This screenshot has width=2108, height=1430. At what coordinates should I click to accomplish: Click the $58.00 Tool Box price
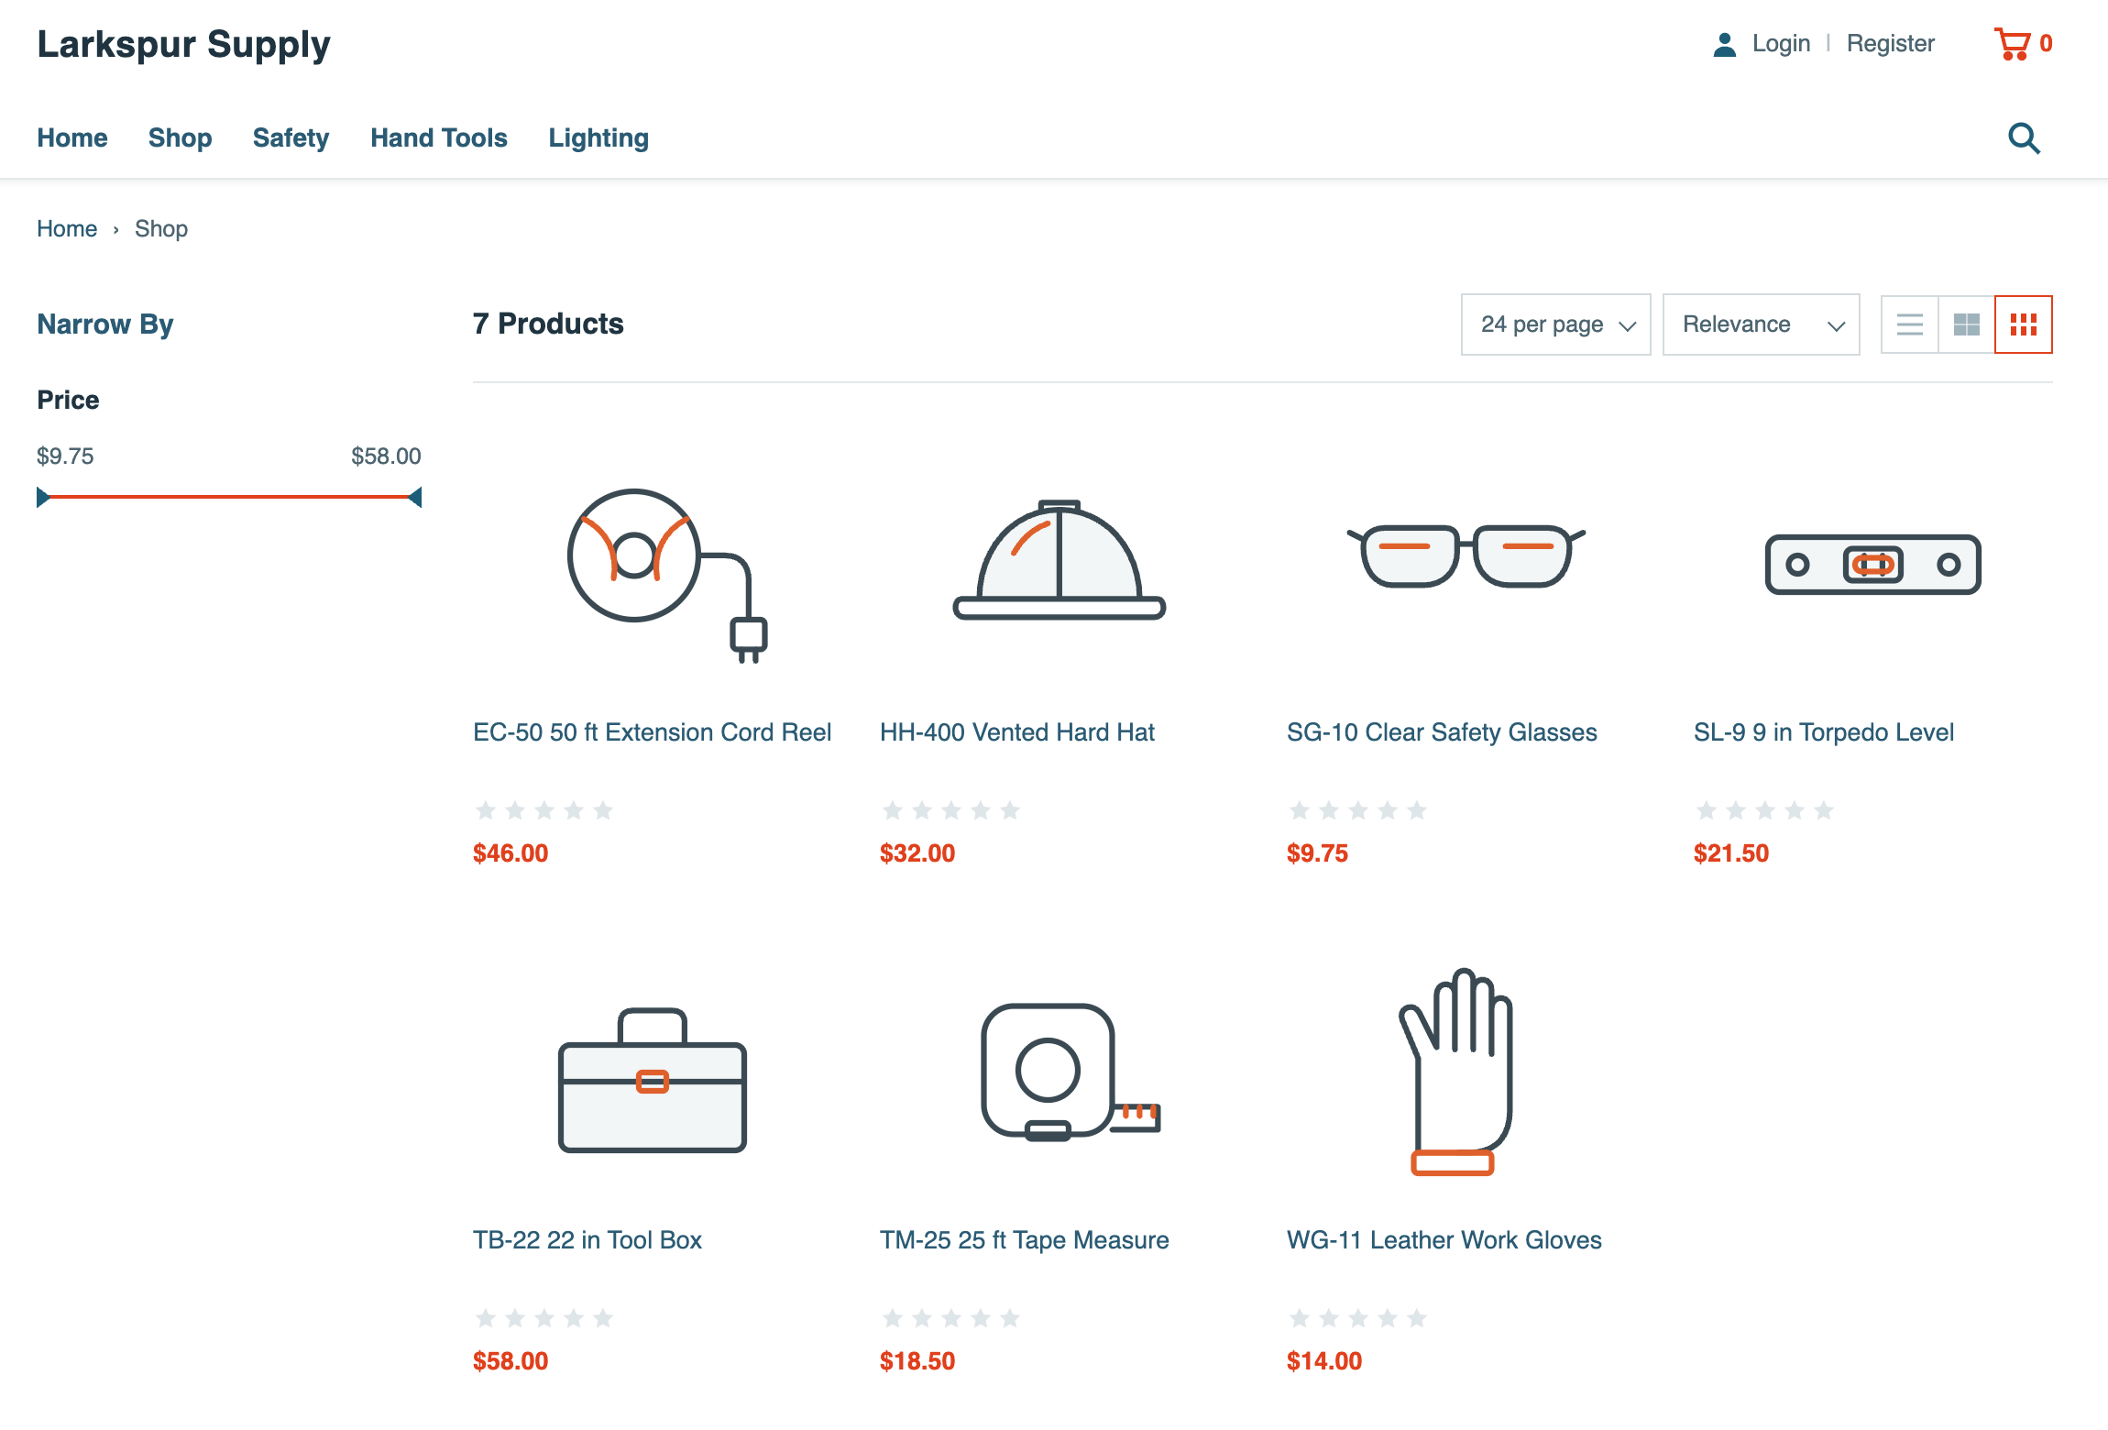tap(511, 1361)
